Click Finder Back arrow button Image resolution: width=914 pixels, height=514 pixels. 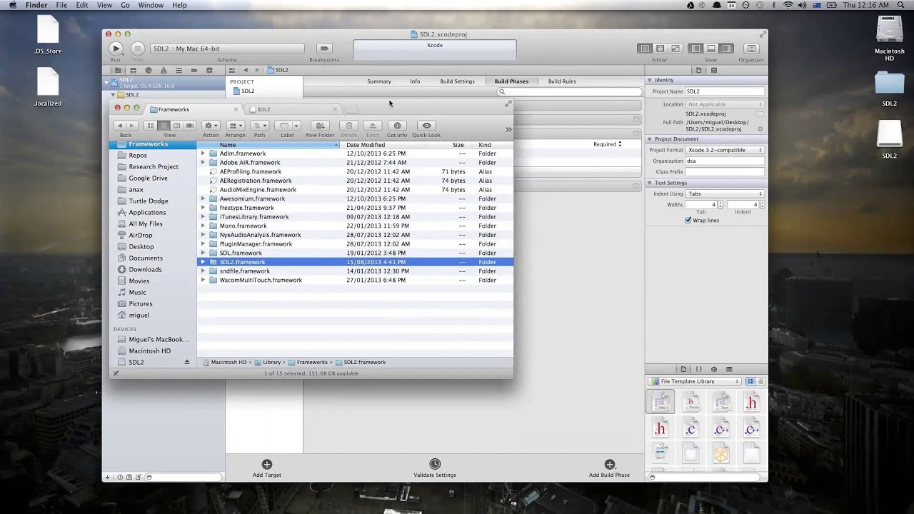coord(119,126)
